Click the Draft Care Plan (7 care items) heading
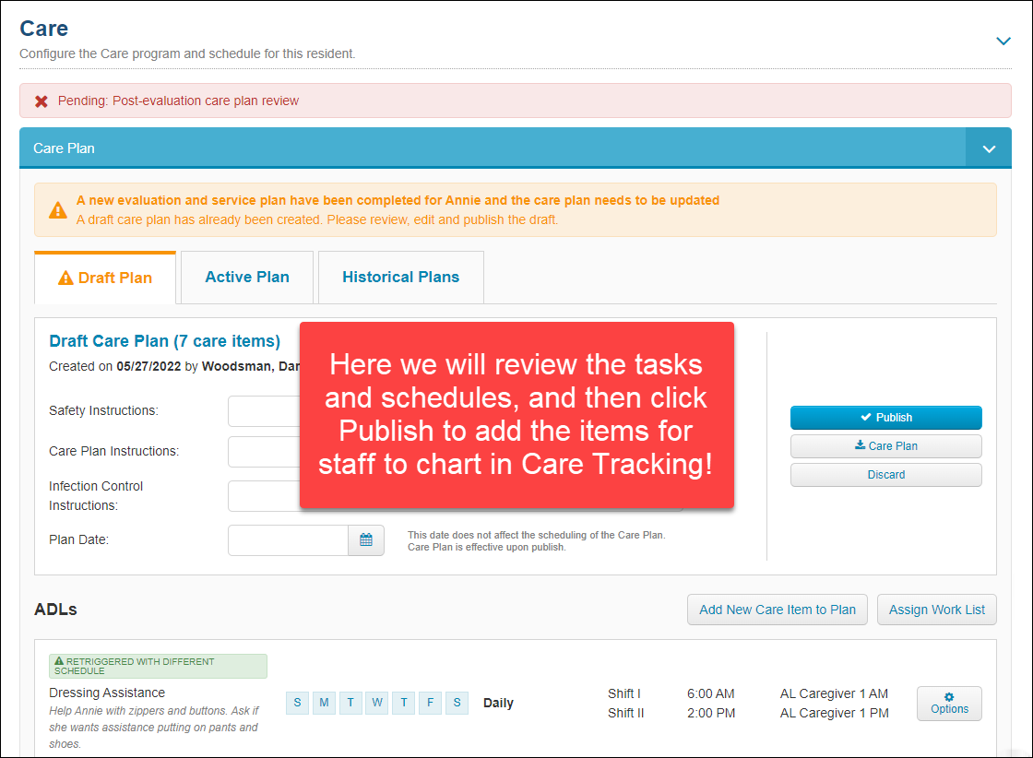Screen dimensions: 1033x758 coord(165,341)
